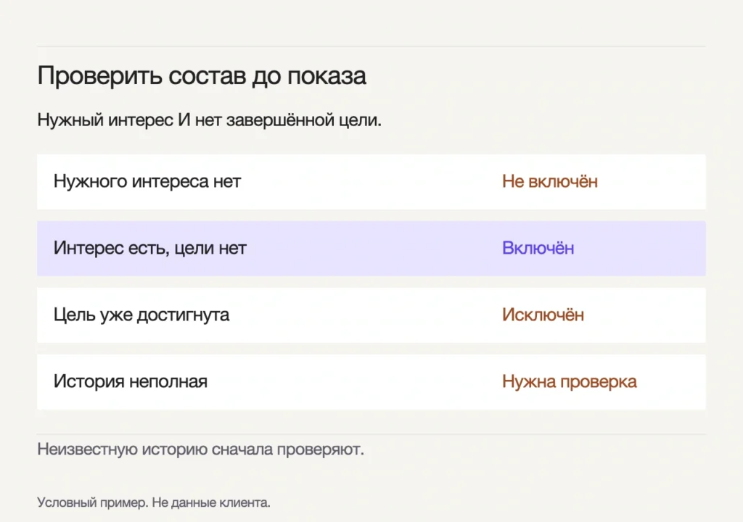Click the note "Неизвестную историю сначала проверяют."
743x522 pixels.
pos(200,449)
